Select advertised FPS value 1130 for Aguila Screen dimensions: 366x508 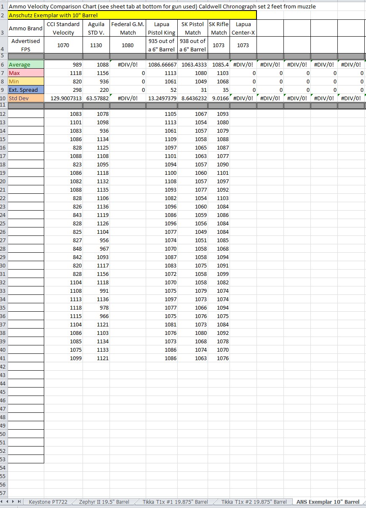96,45
